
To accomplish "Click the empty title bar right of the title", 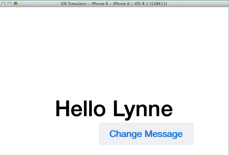I will click(199, 4).
